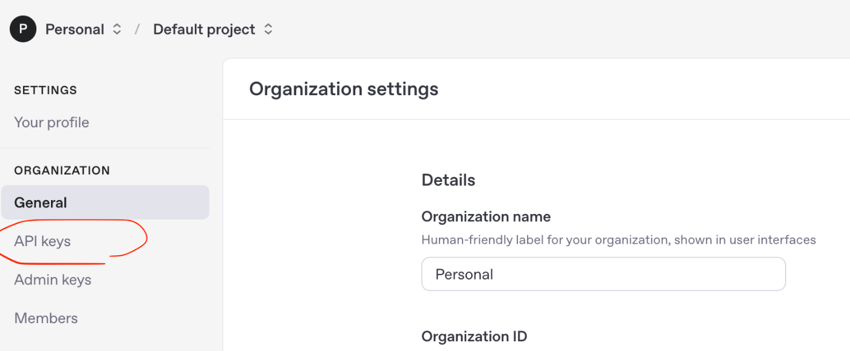
Task: Open the API keys page
Action: click(42, 241)
